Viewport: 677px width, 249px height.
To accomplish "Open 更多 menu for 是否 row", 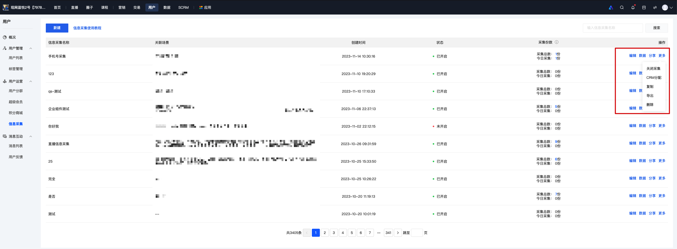I will pyautogui.click(x=662, y=196).
